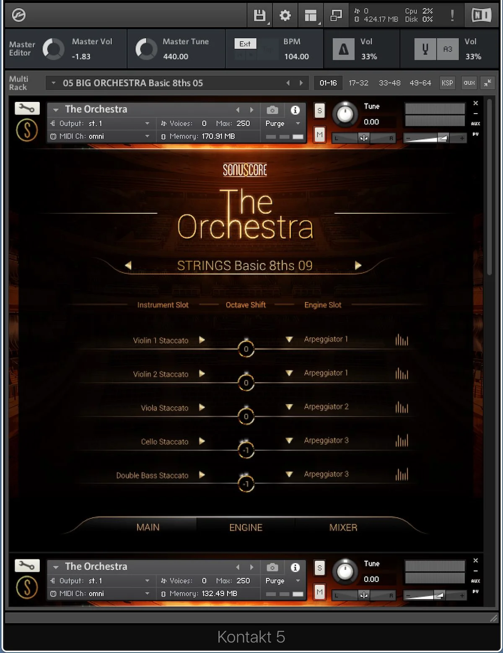The height and width of the screenshot is (653, 503).
Task: Click the first instrument Sonuscore S logo
Action: tap(27, 130)
